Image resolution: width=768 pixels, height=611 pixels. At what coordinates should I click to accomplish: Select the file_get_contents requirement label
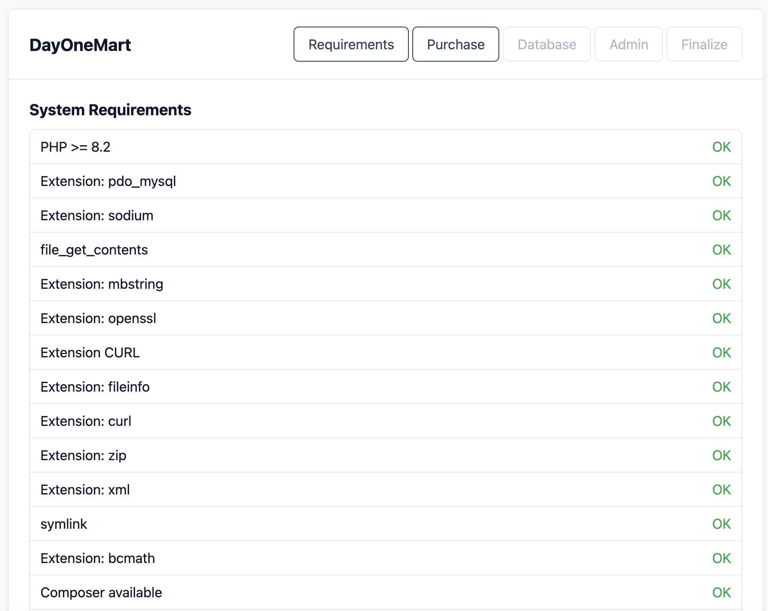(94, 250)
